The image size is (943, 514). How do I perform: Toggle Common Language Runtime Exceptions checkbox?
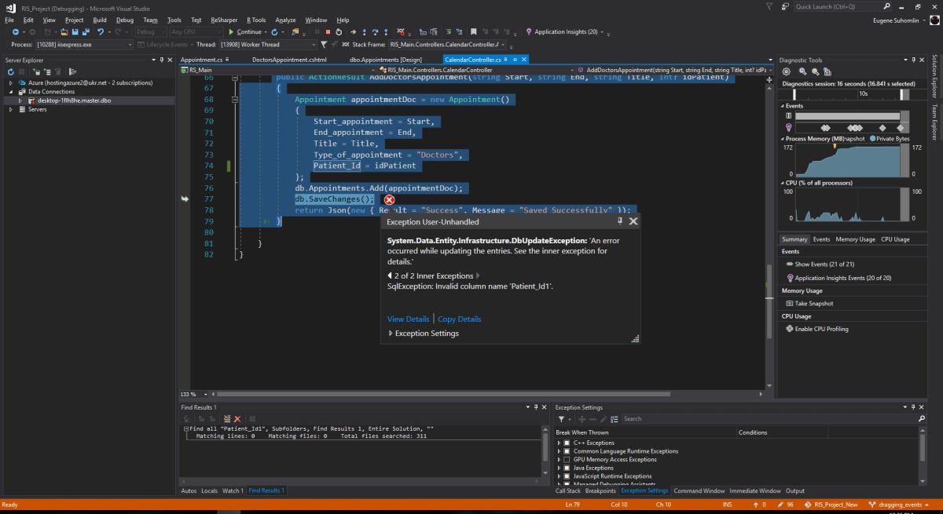click(x=567, y=451)
